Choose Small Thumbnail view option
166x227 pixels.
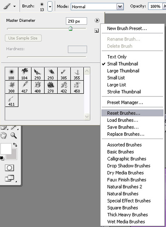coord(122,64)
